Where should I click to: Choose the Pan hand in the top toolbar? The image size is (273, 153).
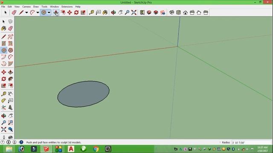pyautogui.click(x=120, y=12)
